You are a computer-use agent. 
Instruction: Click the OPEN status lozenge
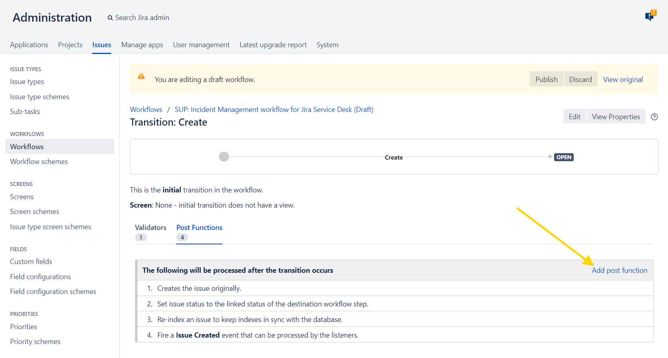click(564, 157)
